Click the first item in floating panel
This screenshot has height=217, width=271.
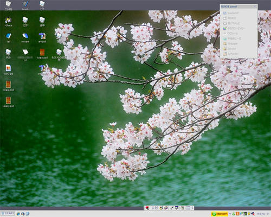coord(231,13)
